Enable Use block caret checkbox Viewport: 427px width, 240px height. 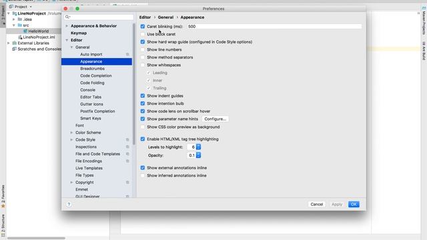pos(143,34)
